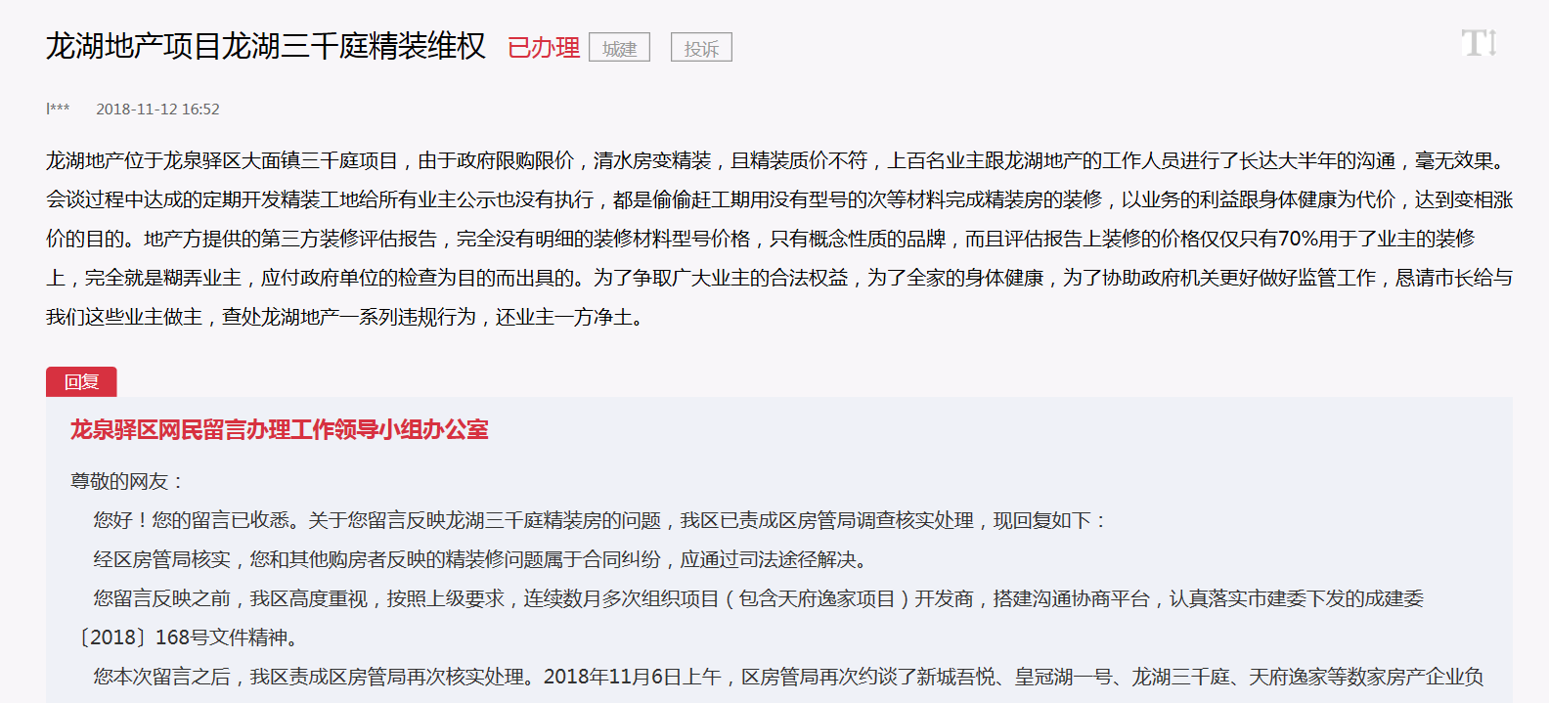This screenshot has height=703, width=1549.
Task: Click the font size adjust icon
Action: point(1479,43)
